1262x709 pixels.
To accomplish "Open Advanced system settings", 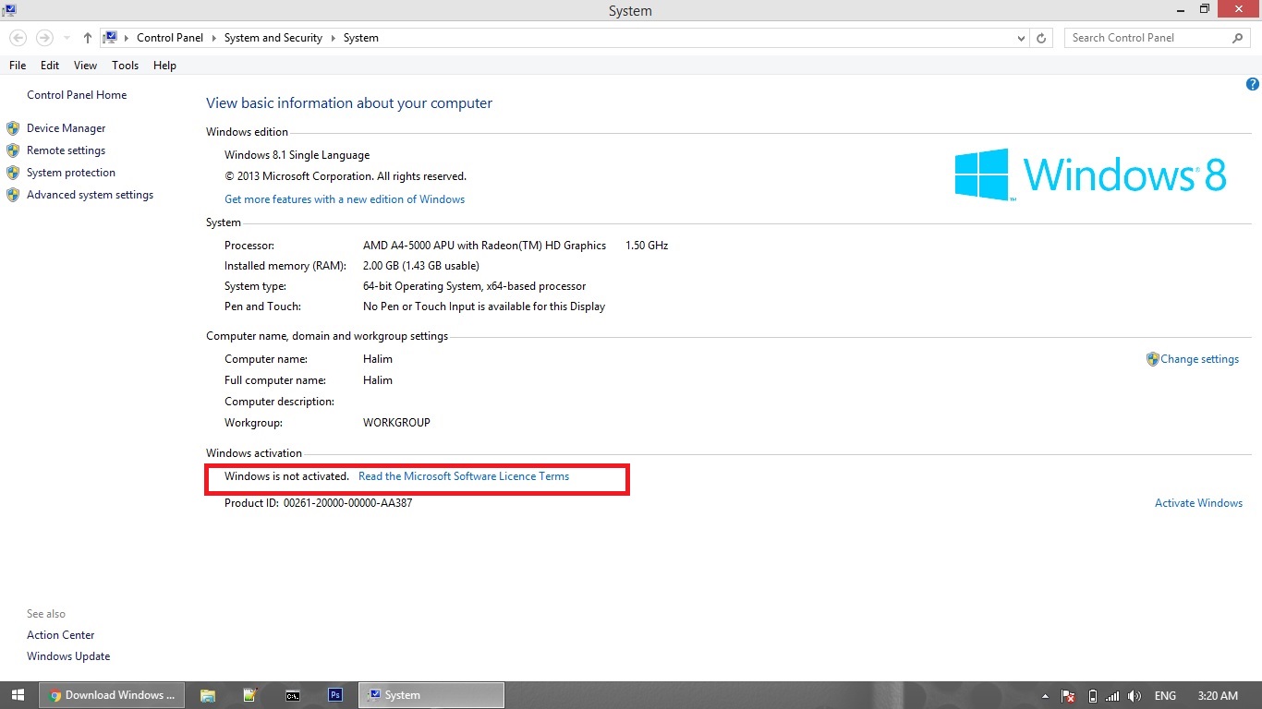I will click(x=90, y=195).
